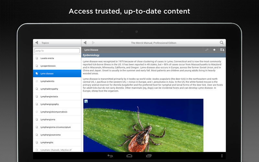Click the Lycoperdonosis document icon
The image size is (259, 162).
coord(37,66)
